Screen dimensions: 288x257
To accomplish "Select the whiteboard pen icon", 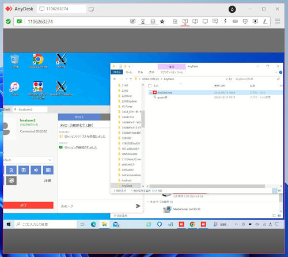I will point(265,21).
